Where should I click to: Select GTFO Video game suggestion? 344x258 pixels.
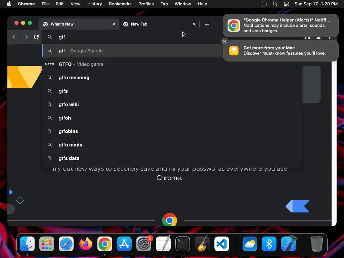point(172,64)
